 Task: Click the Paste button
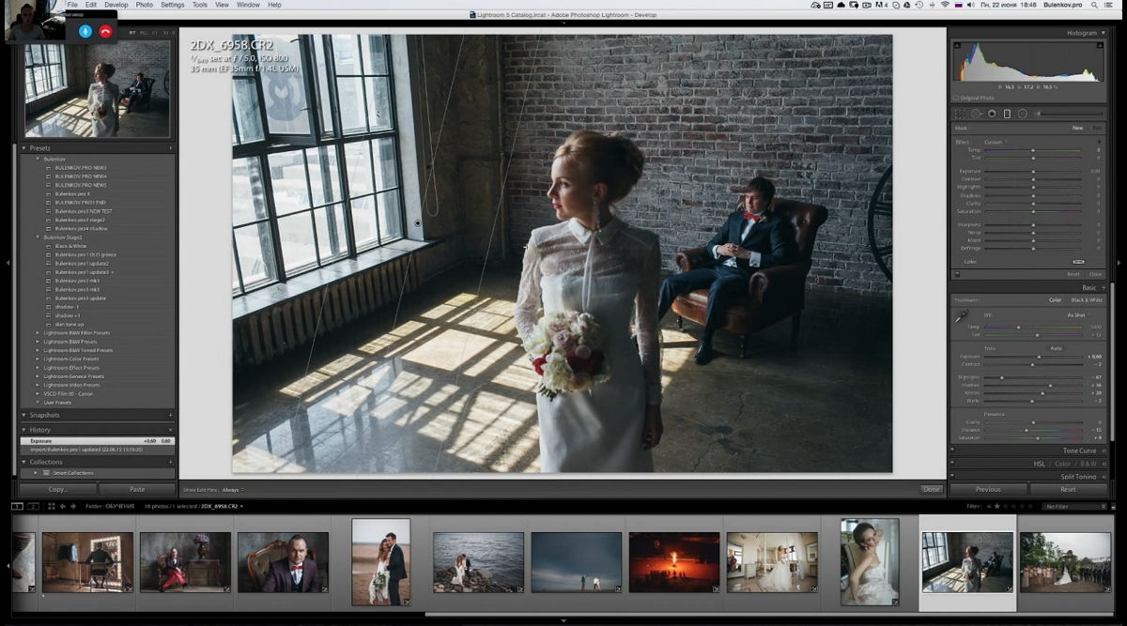[x=137, y=489]
